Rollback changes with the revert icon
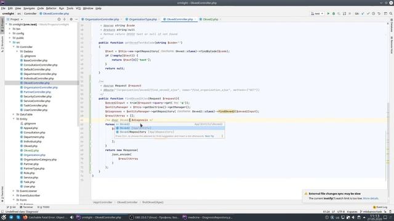The image size is (394, 221). point(379,14)
